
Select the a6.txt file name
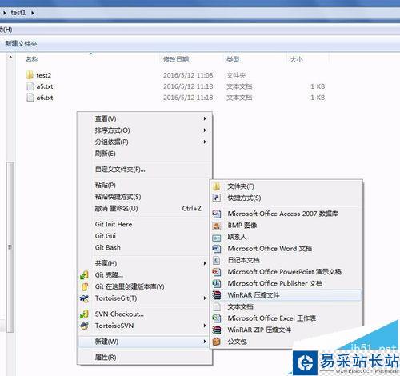[45, 98]
